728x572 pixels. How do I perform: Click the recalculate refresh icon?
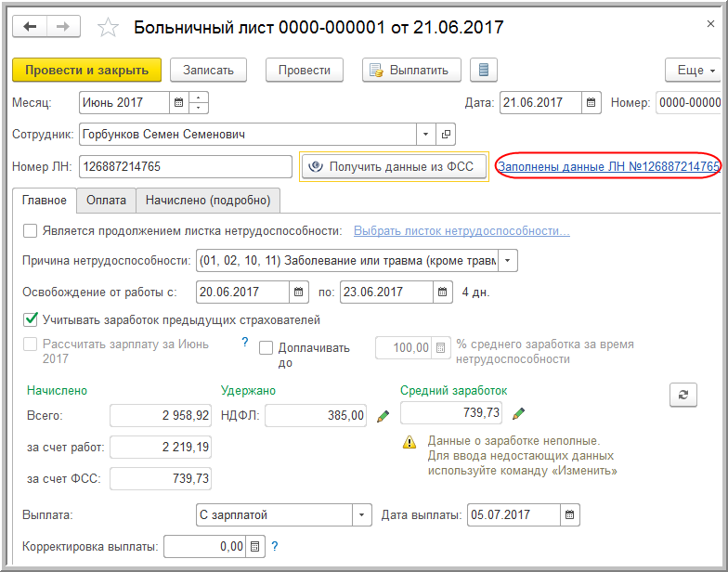coord(683,396)
